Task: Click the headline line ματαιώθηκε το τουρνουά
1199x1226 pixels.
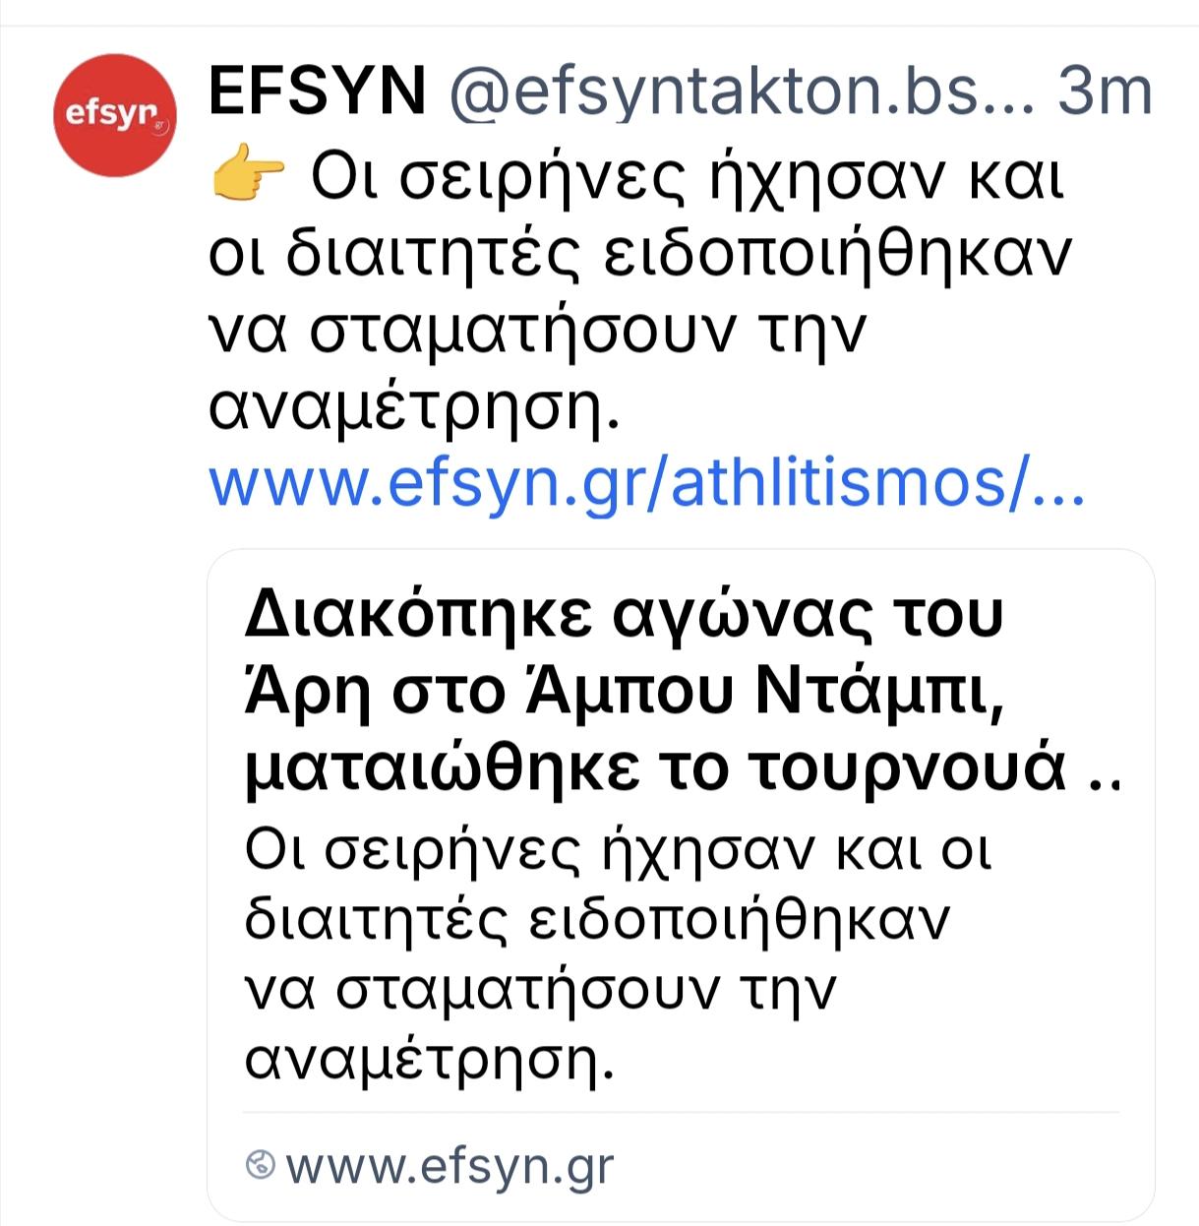Action: [x=655, y=768]
